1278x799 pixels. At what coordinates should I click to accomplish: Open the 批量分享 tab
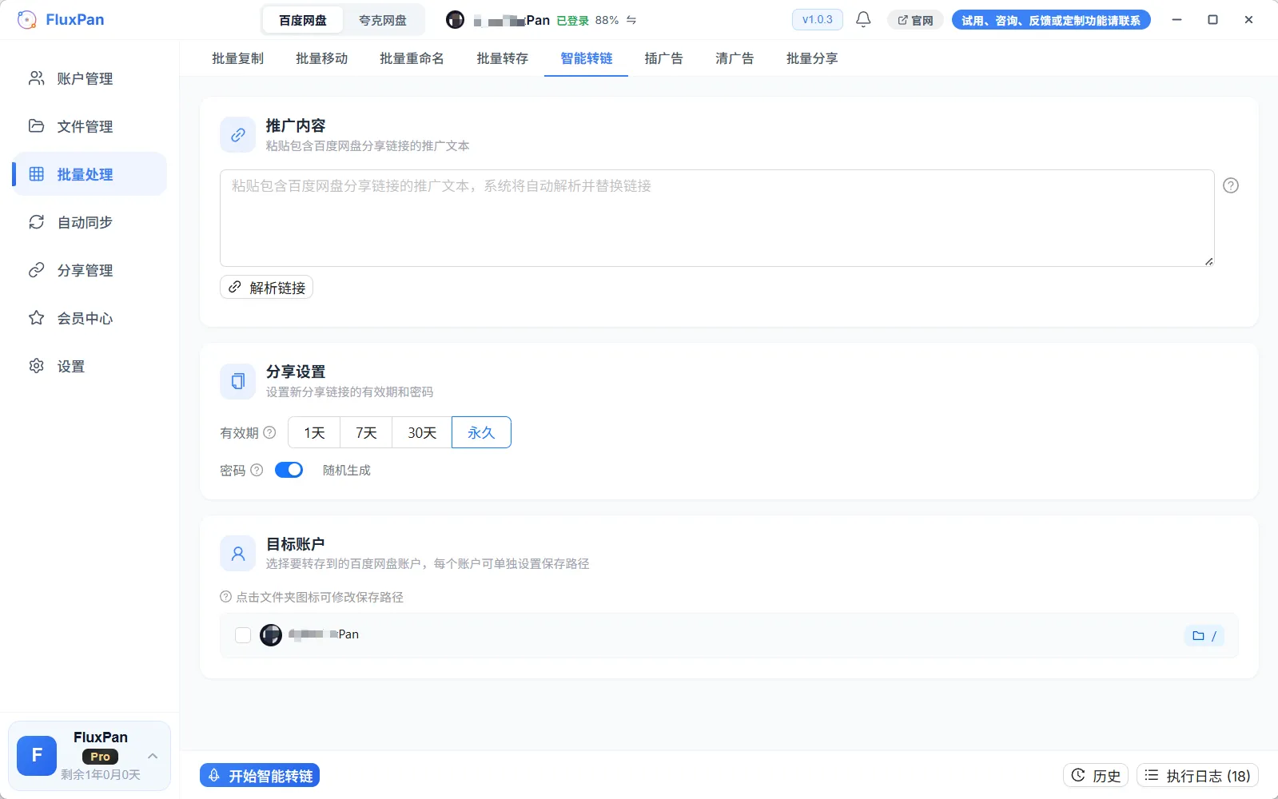(x=812, y=58)
